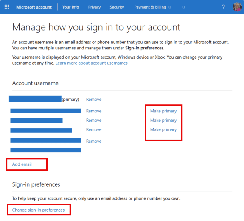Image resolution: width=244 pixels, height=221 pixels.
Task: Make the second username primary
Action: (x=163, y=111)
